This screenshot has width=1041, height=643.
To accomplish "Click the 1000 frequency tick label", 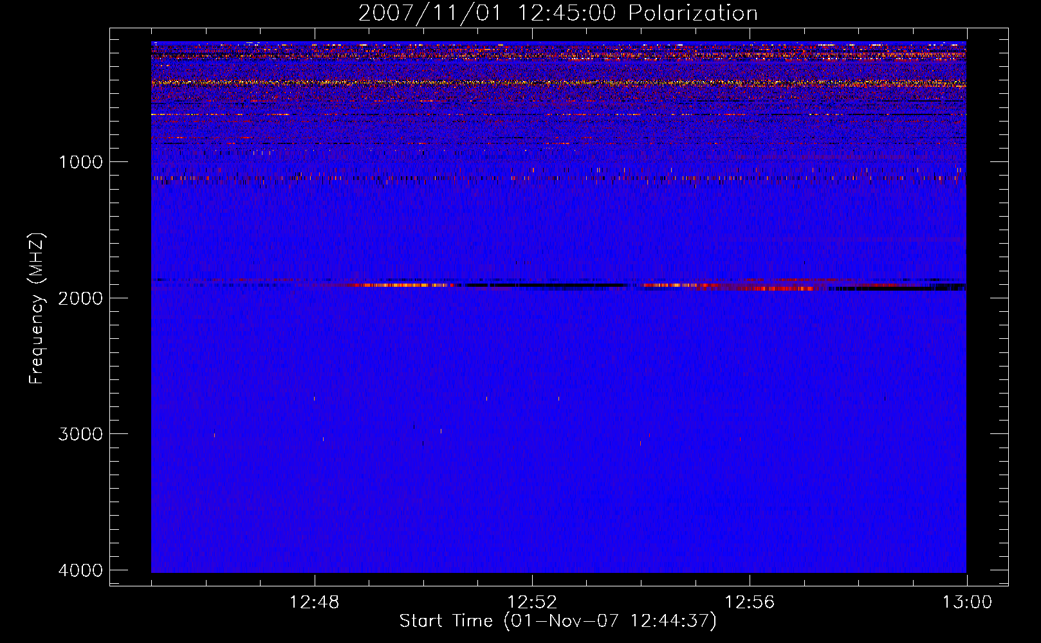I will [80, 161].
